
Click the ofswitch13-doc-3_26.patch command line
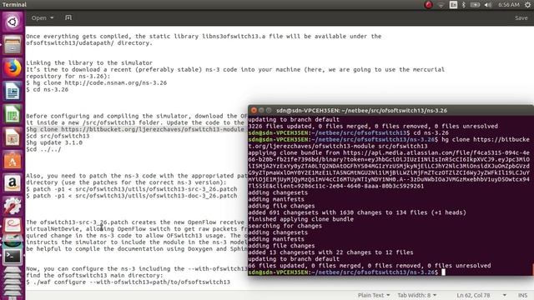132,196
